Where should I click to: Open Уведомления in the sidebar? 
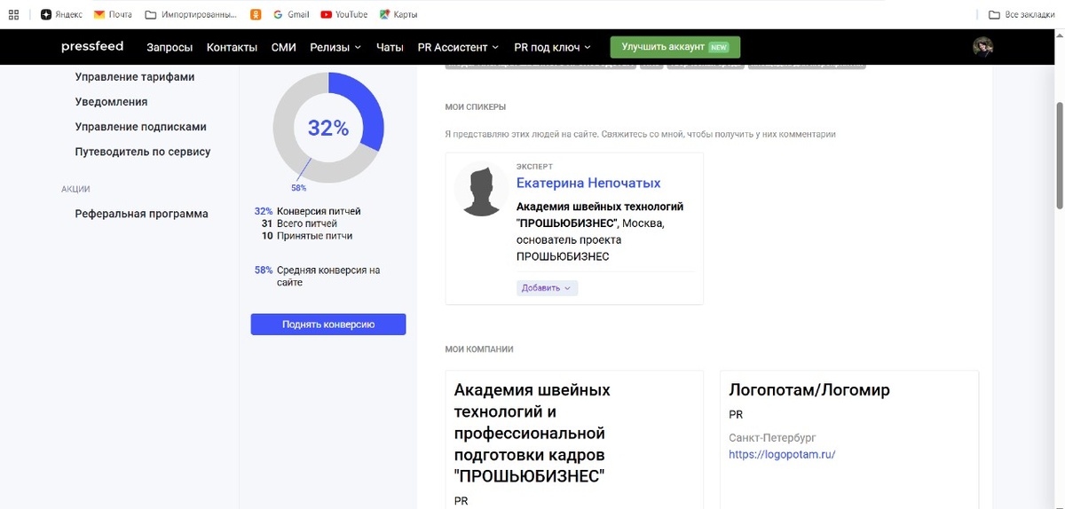click(x=111, y=102)
